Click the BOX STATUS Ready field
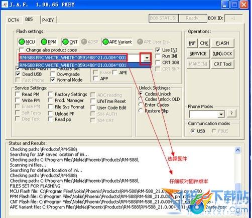This screenshot has width=252, height=218. [x=192, y=18]
